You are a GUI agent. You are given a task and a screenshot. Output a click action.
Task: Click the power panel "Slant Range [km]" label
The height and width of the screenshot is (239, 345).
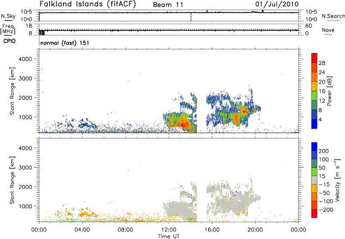pos(12,91)
